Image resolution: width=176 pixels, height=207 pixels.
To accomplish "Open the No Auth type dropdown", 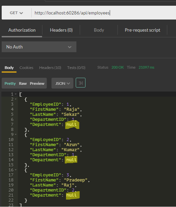I will (39, 47).
